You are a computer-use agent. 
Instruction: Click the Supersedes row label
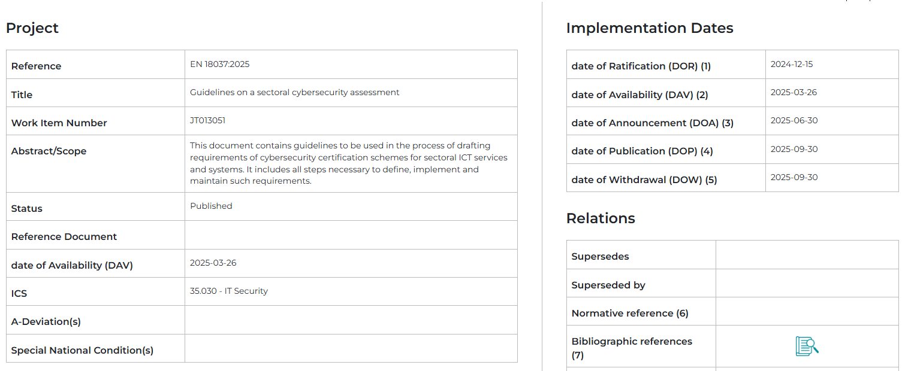tap(600, 257)
